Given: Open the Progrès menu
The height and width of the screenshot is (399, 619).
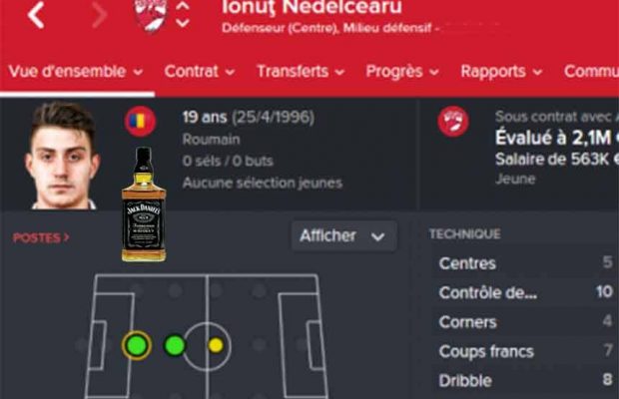Looking at the screenshot, I should (402, 72).
